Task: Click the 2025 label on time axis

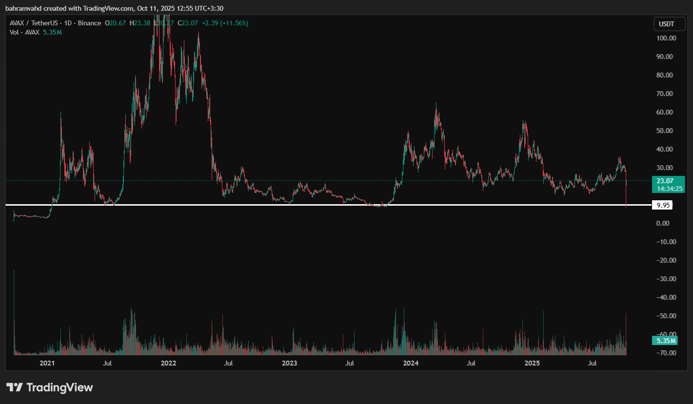Action: tap(532, 363)
